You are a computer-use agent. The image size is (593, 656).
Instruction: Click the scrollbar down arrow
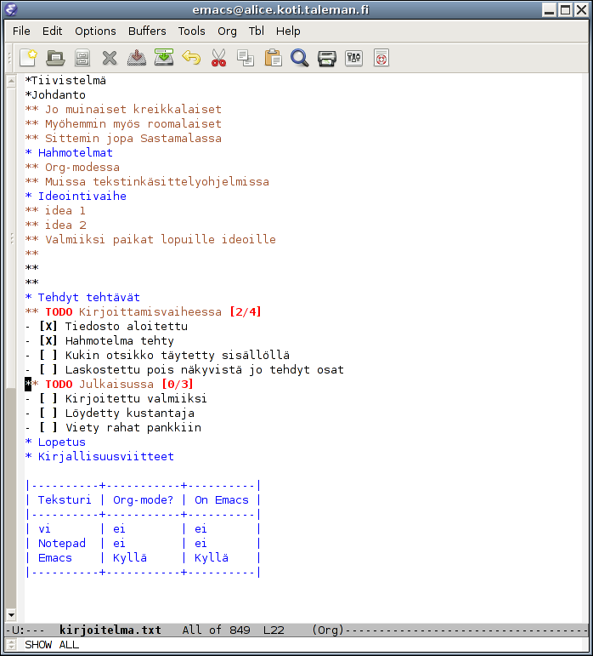tap(11, 615)
